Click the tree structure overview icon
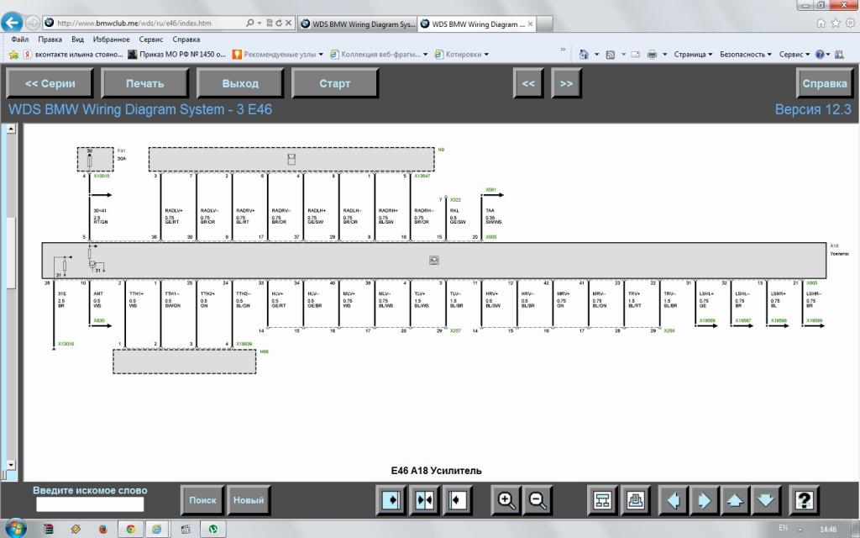Image resolution: width=860 pixels, height=538 pixels. [x=602, y=500]
